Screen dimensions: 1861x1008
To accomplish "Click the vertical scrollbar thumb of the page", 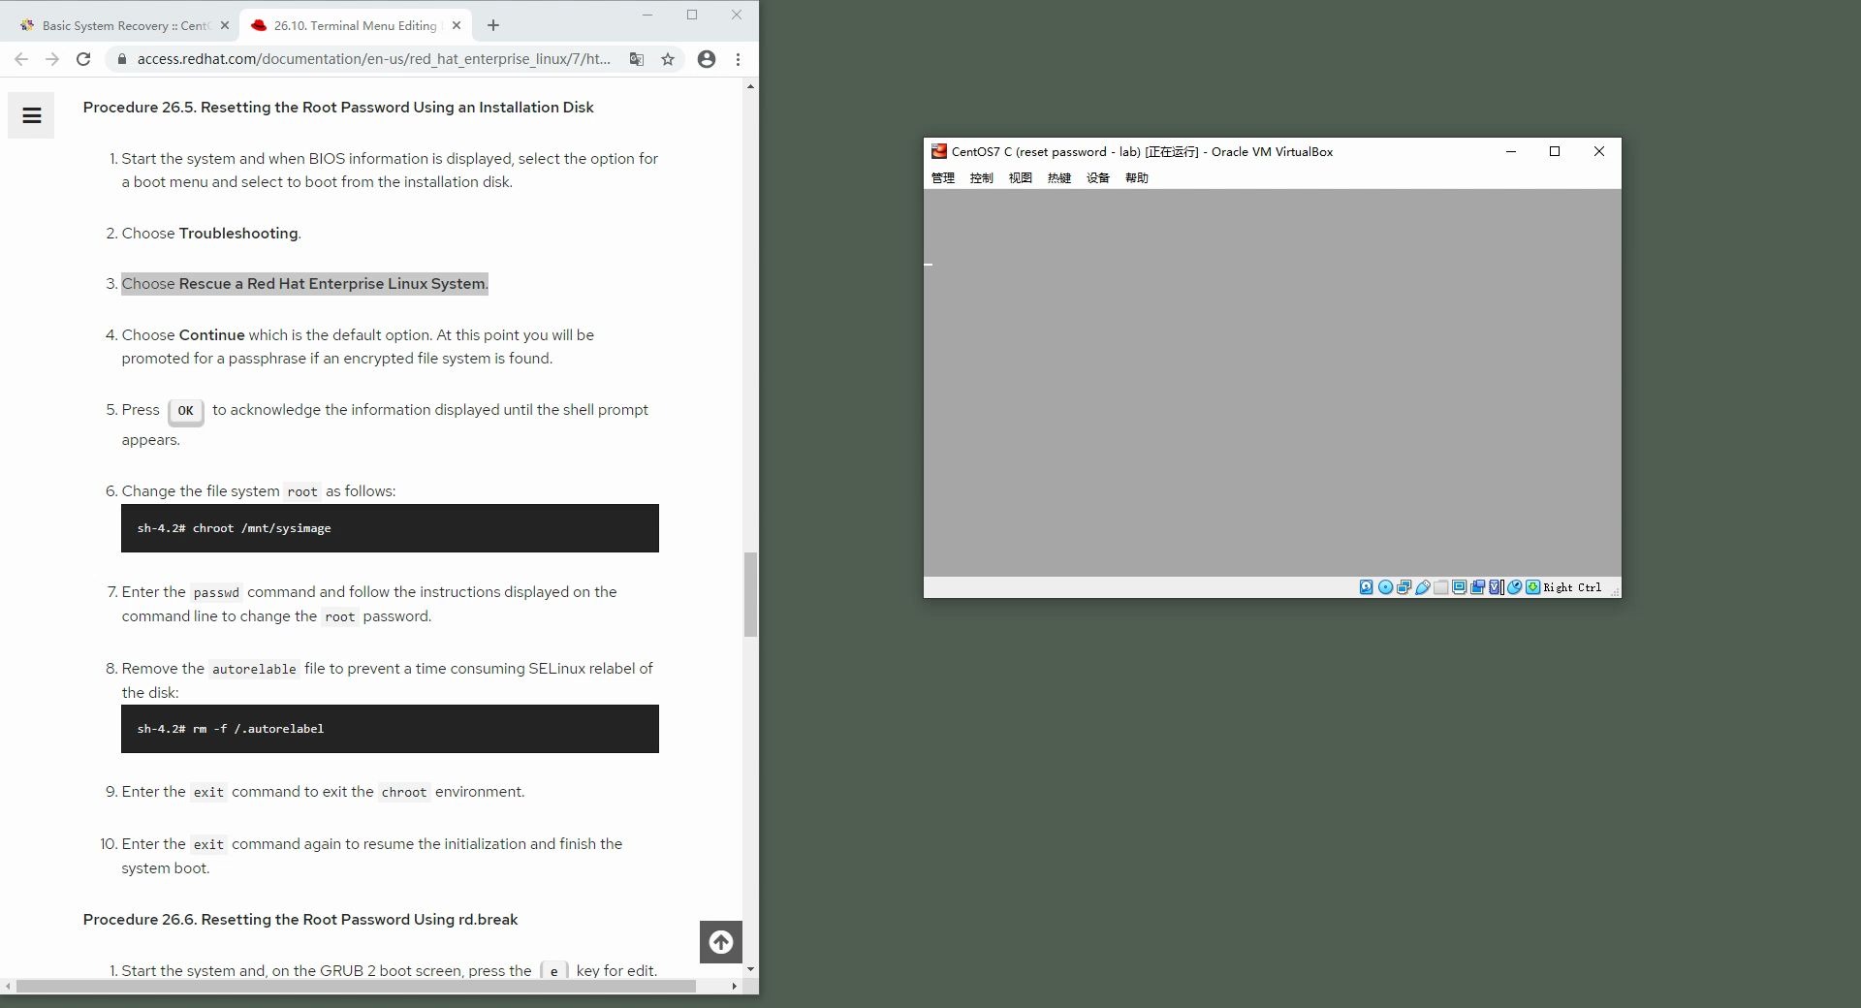I will tap(750, 594).
